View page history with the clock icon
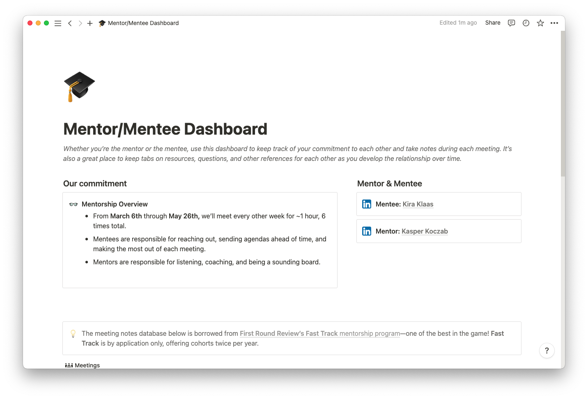588x399 pixels. tap(526, 23)
